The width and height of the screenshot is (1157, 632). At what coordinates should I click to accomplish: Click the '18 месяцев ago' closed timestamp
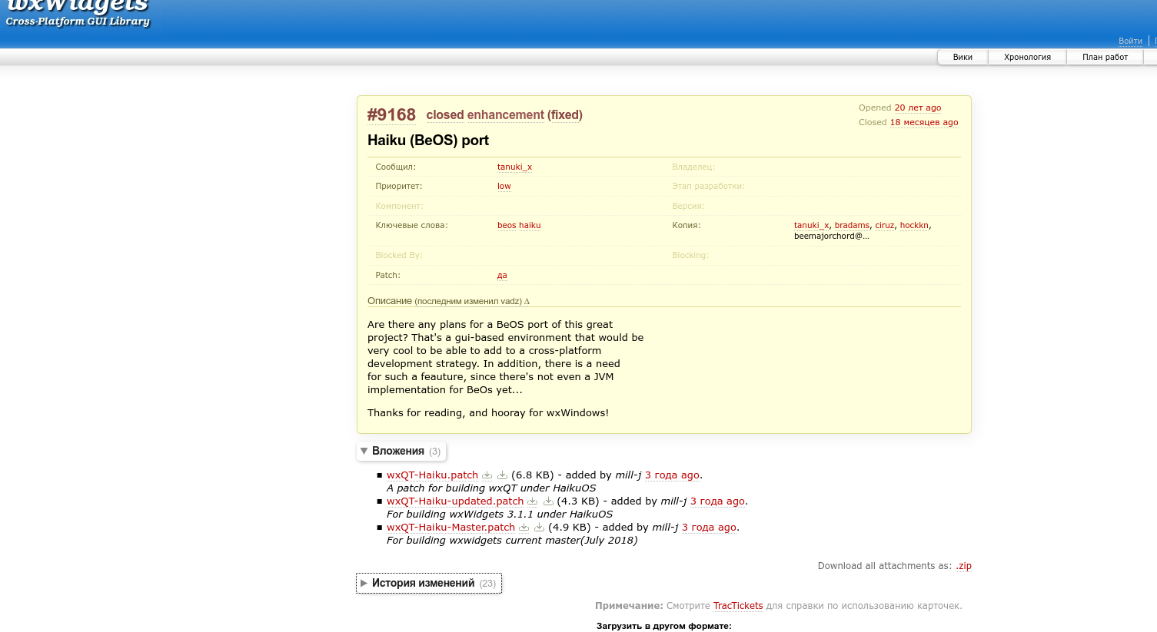924,123
